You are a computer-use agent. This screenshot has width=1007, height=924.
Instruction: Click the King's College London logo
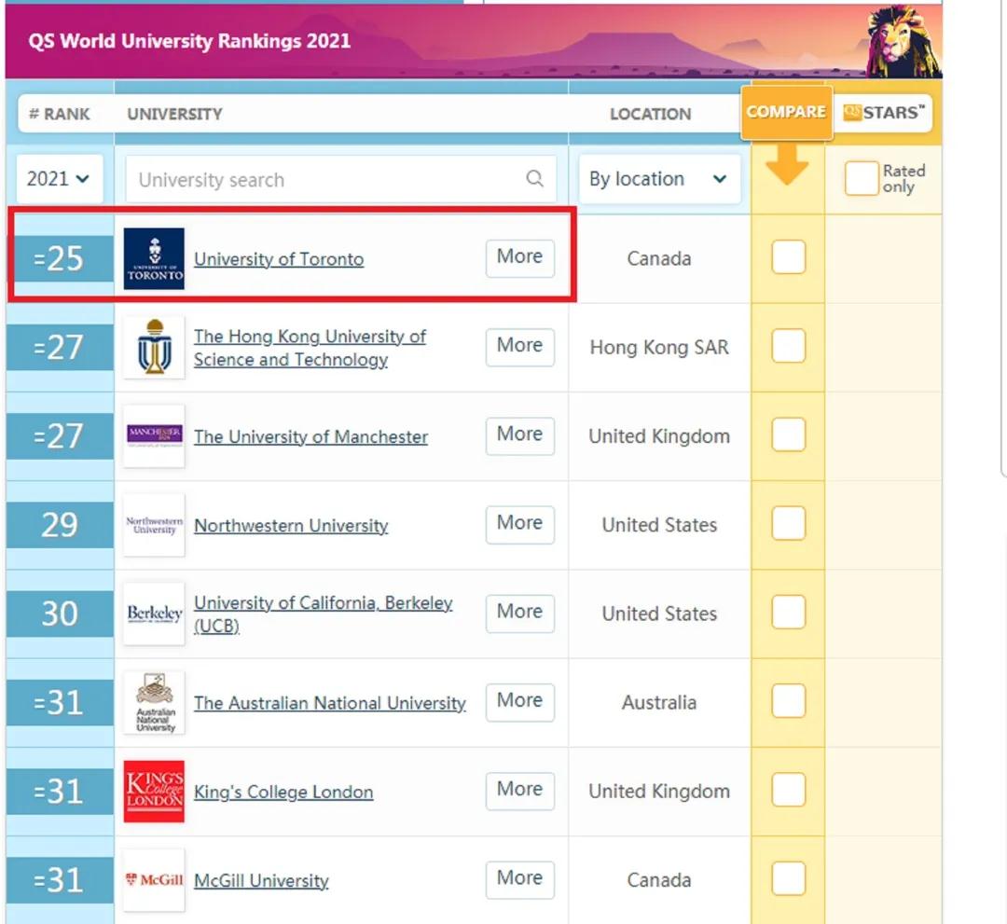click(x=154, y=792)
